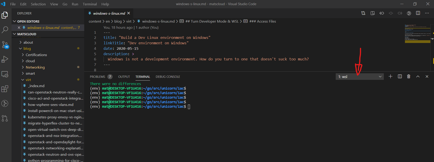Click the Open Changes compare icon
434x162 pixels.
point(363,13)
